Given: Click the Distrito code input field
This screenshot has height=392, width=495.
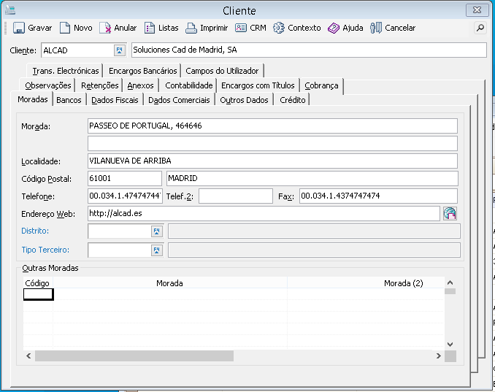Looking at the screenshot, I should pos(119,231).
